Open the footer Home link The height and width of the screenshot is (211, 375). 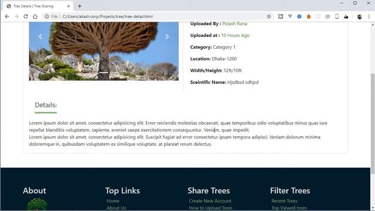(x=113, y=201)
